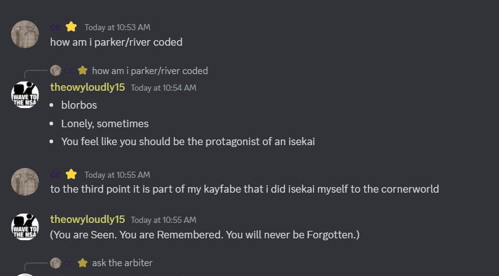Click the "Today at 10:53 AM" timestamp
Screen dimensions: 499x276
(117, 27)
